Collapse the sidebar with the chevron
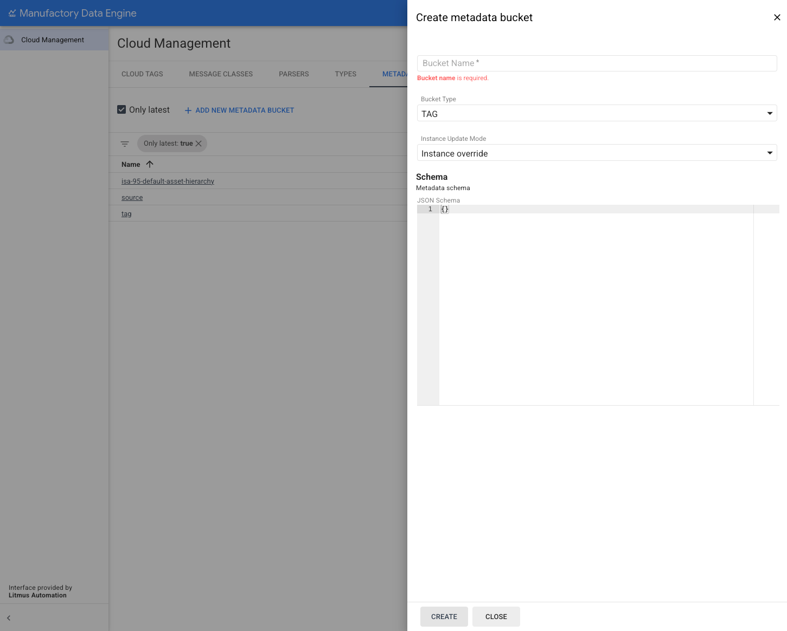787x631 pixels. [9, 618]
